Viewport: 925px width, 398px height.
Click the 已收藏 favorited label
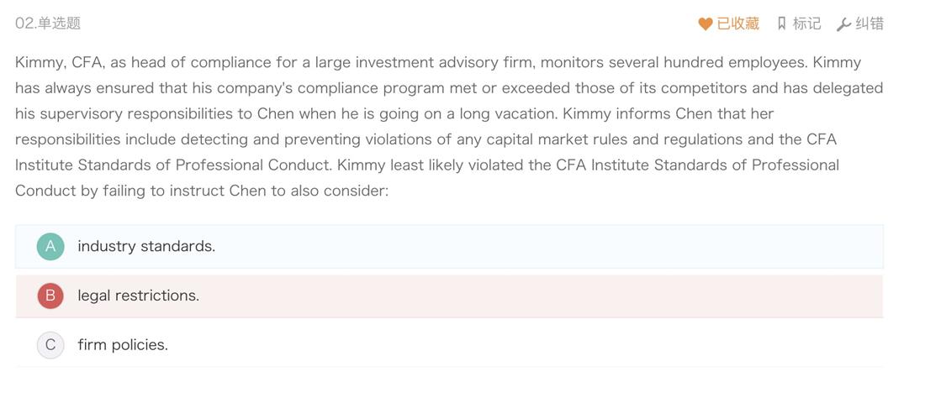[737, 24]
